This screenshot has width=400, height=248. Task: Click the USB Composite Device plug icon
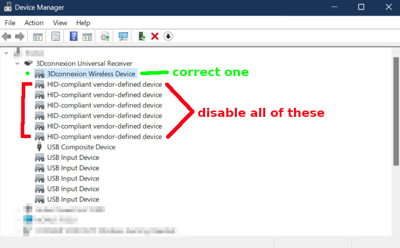[39, 147]
